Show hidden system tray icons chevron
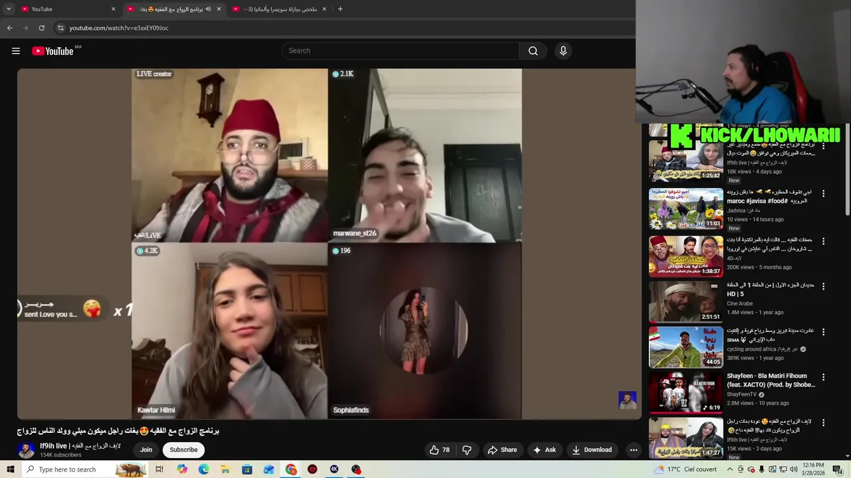 (729, 469)
